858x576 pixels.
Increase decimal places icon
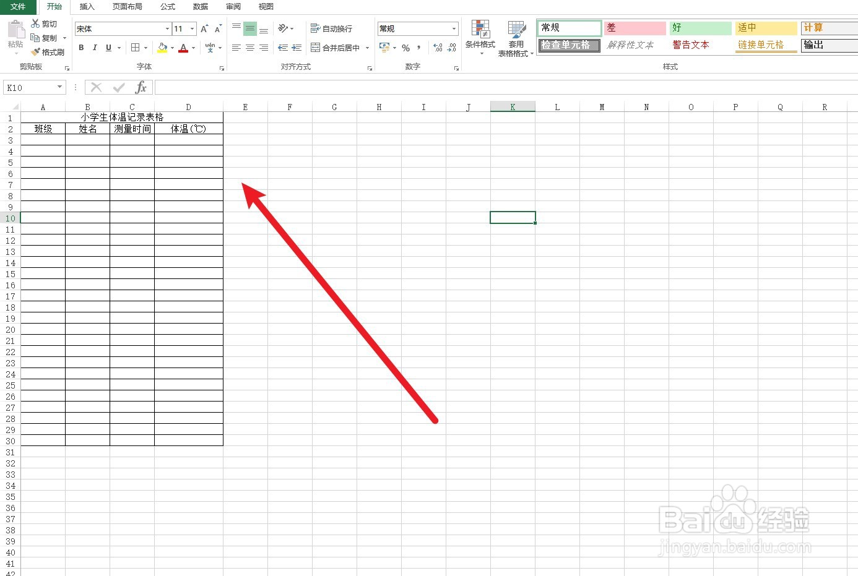coord(438,48)
